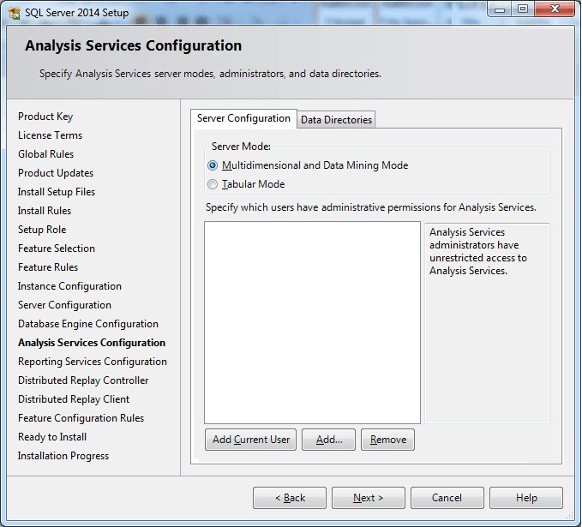The width and height of the screenshot is (582, 527).
Task: Open the Data Directories tab
Action: pyautogui.click(x=336, y=120)
